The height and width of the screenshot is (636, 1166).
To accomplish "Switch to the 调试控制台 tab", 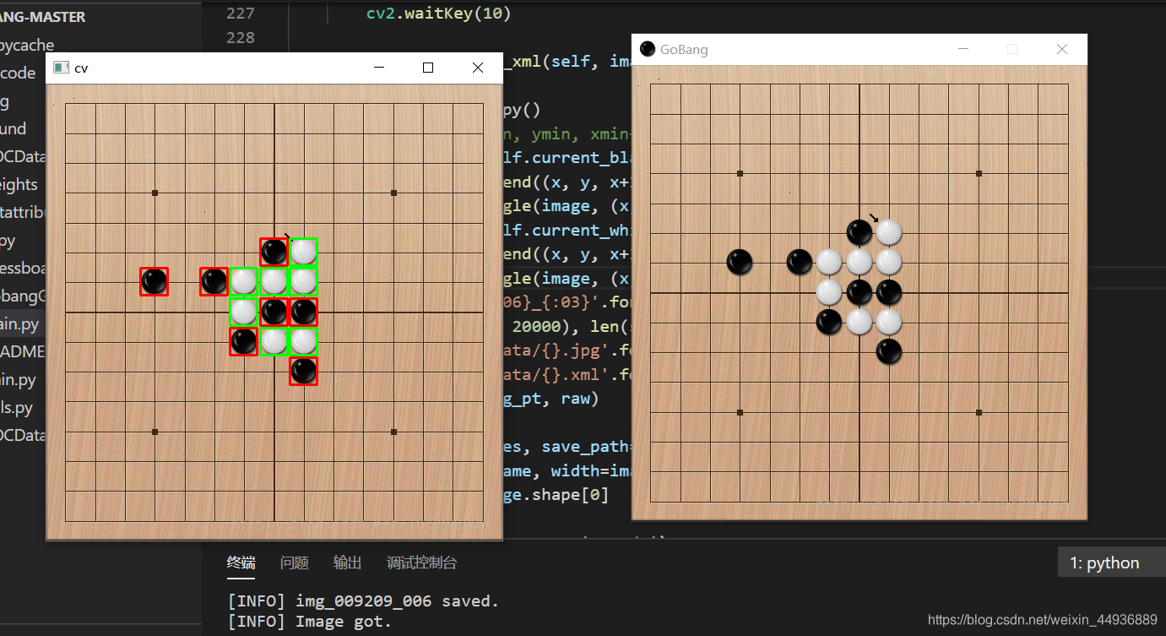I will (421, 563).
